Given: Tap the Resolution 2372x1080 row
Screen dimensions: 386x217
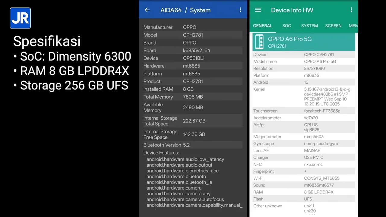Looking at the screenshot, I should [304, 68].
